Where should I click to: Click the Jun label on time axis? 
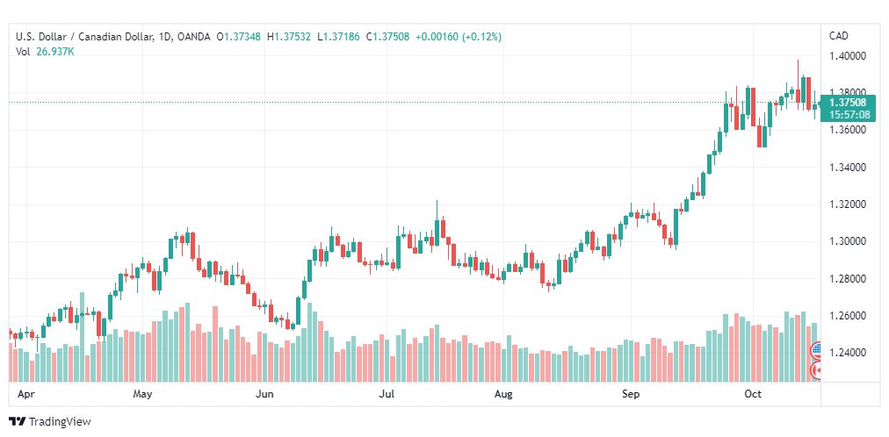click(264, 394)
